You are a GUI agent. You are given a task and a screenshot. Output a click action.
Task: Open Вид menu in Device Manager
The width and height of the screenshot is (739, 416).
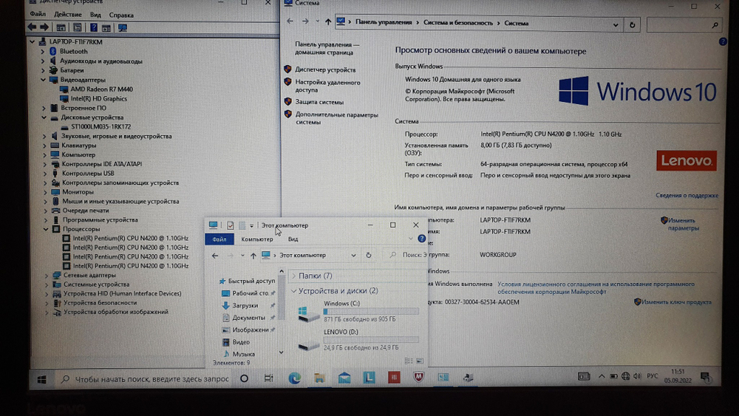[x=95, y=15]
